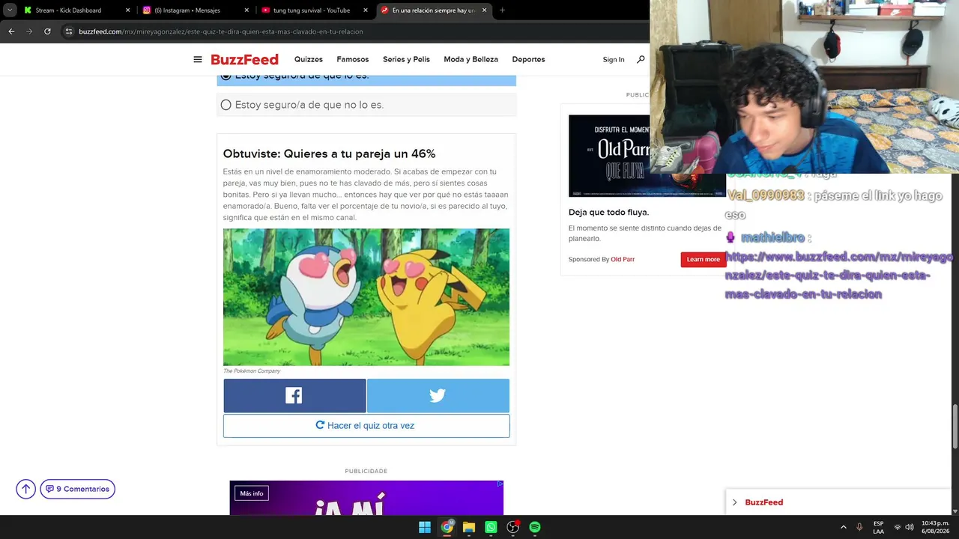Open the Wi-Fi network tray icon
959x539 pixels.
[x=898, y=527]
